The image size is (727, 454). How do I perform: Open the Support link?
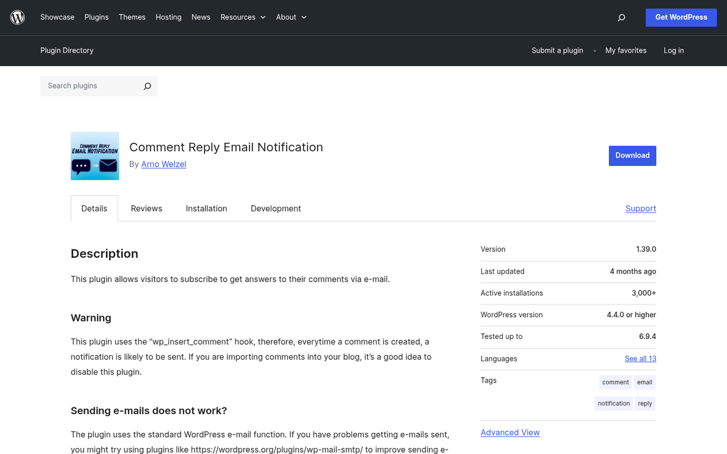pyautogui.click(x=640, y=208)
